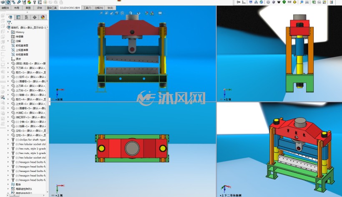Click the *左视 view label
Screen dimensions: 342x197
tap(227, 99)
